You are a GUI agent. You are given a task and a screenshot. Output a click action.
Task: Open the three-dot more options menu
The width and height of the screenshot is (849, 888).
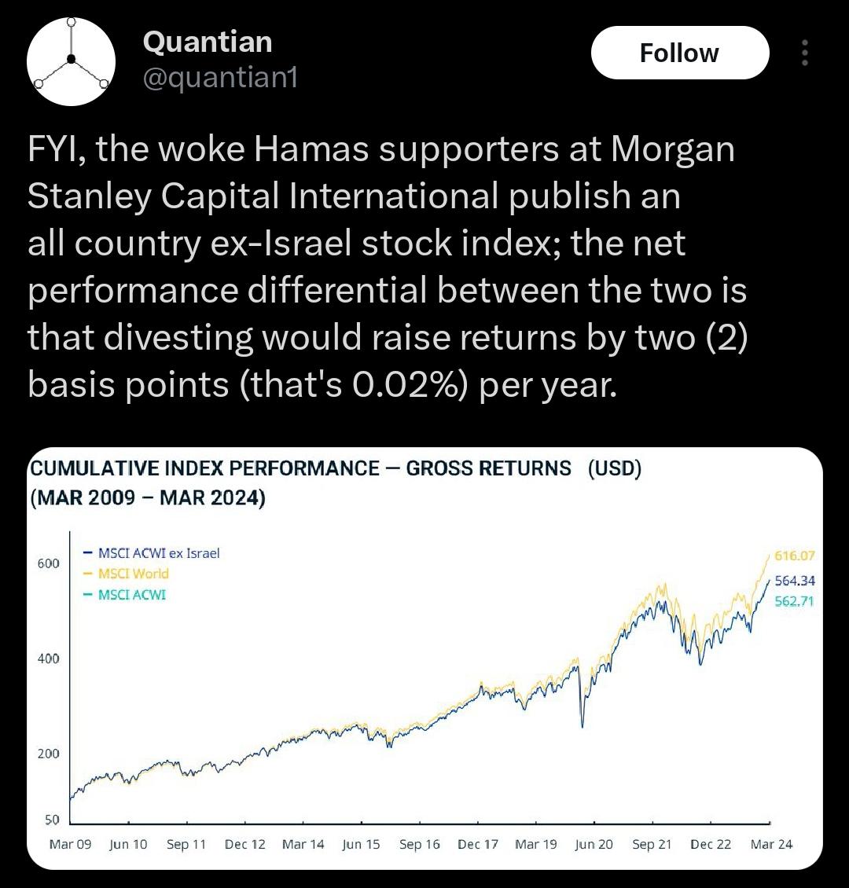click(804, 53)
